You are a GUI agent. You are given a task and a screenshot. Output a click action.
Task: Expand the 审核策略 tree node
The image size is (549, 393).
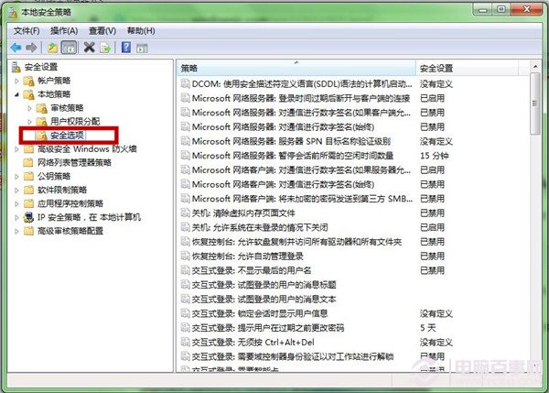click(x=30, y=108)
